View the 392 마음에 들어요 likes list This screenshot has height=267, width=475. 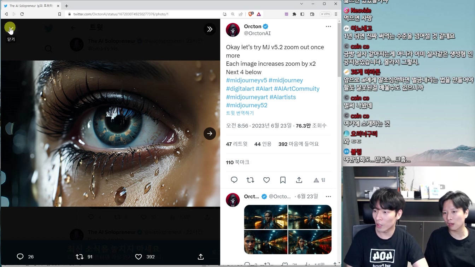[299, 144]
